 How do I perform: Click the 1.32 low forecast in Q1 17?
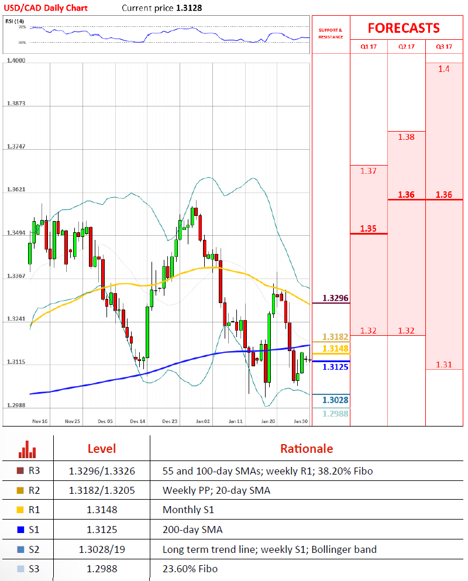369,331
